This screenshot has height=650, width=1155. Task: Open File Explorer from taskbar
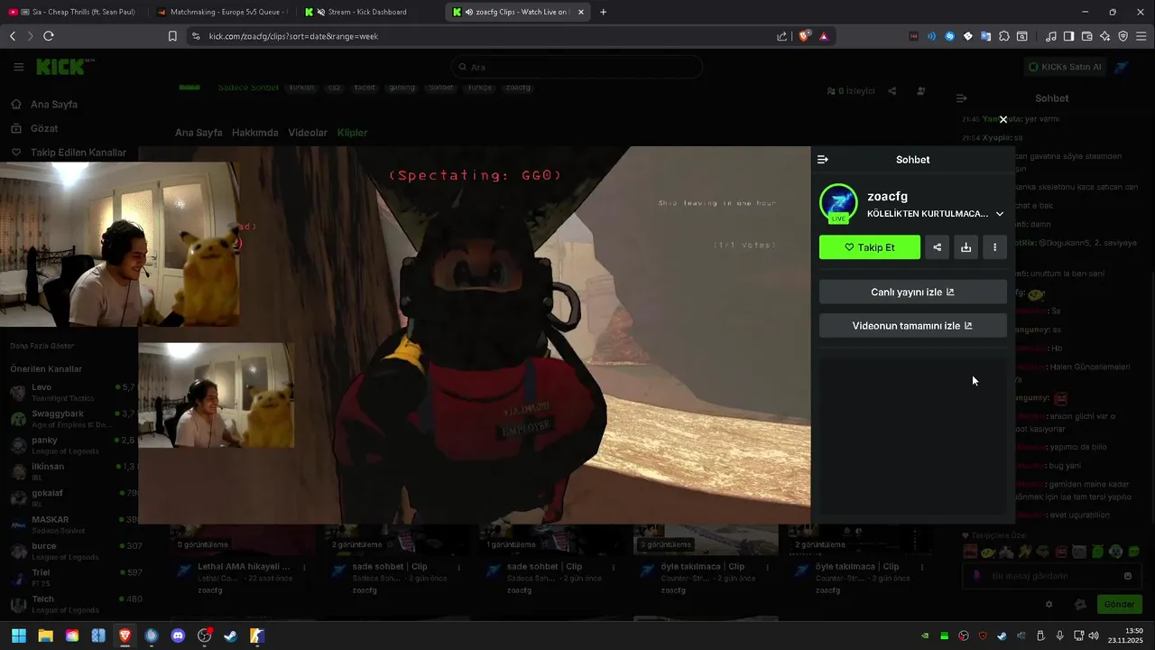pos(45,636)
